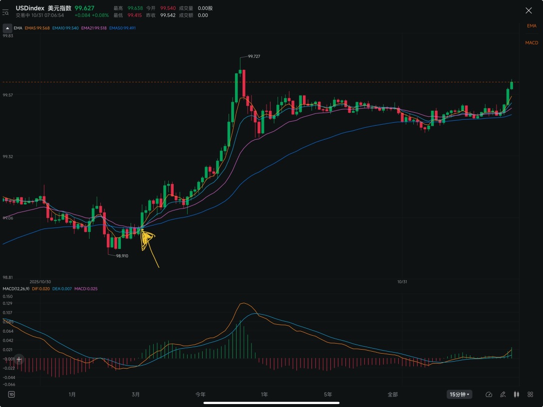Close the full-screen chart view
The height and width of the screenshot is (407, 543).
point(529,10)
